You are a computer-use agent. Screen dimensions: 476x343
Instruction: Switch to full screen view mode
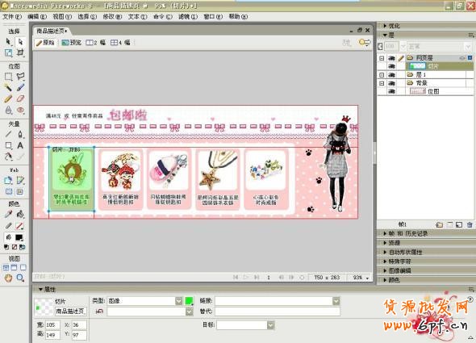tap(23, 267)
